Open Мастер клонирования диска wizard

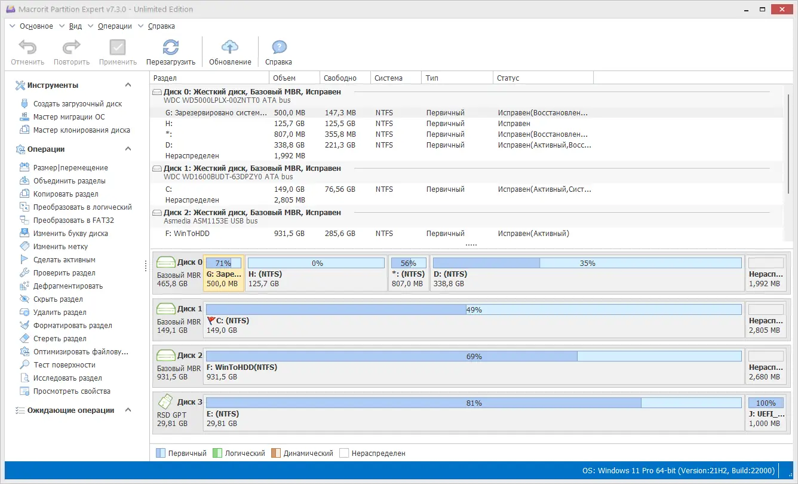82,130
